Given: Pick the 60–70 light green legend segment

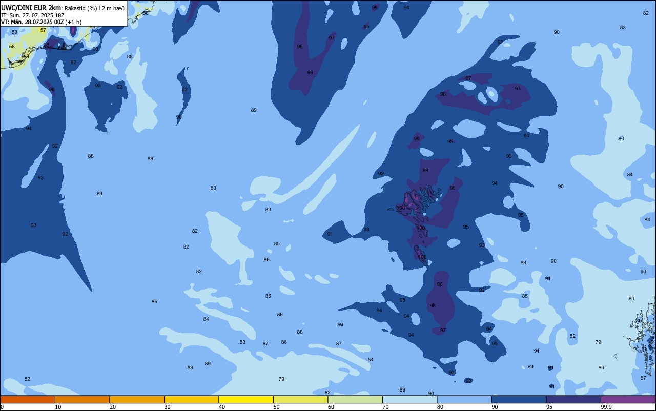Looking at the screenshot, I should (355, 399).
